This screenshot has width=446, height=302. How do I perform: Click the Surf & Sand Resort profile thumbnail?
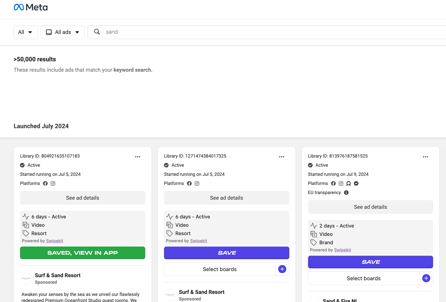tap(26, 278)
